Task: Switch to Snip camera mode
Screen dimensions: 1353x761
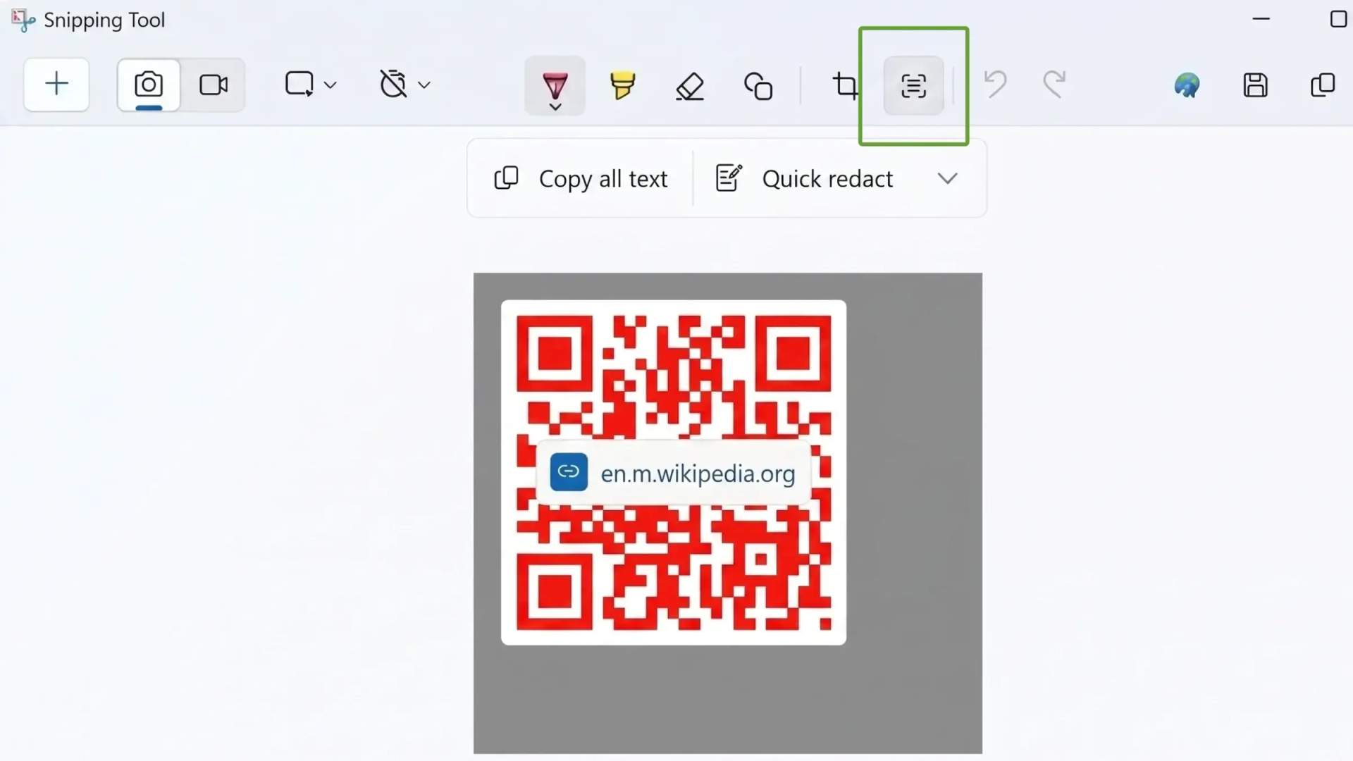Action: (x=149, y=85)
